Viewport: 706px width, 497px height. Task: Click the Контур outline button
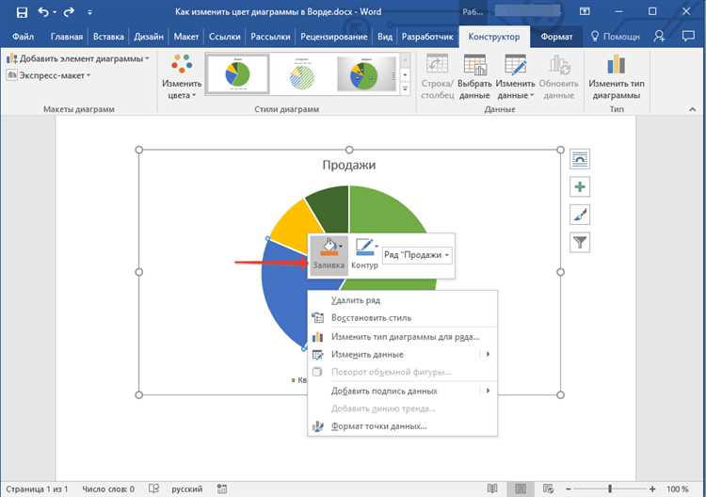364,254
